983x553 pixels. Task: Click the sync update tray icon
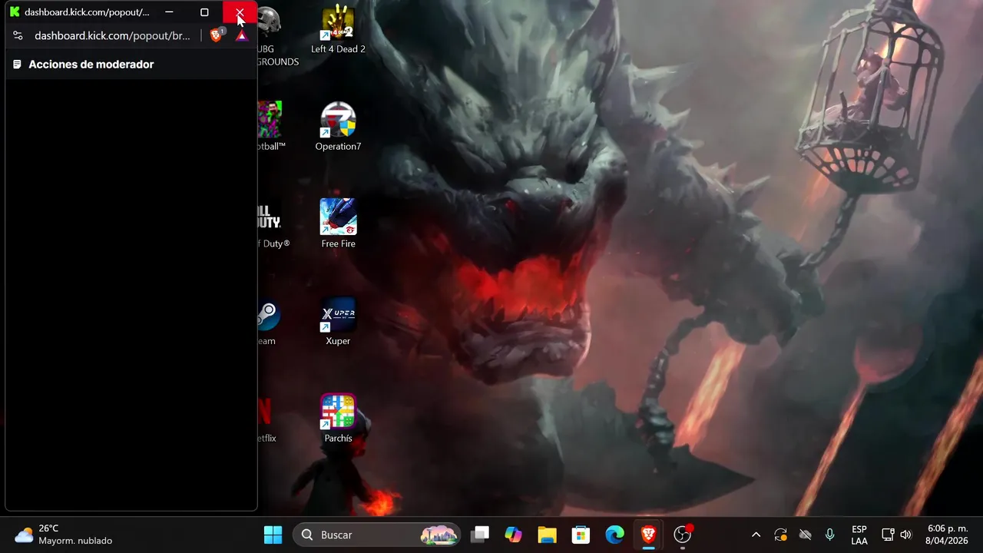point(780,535)
